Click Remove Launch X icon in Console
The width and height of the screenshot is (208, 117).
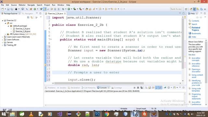coord(138,87)
